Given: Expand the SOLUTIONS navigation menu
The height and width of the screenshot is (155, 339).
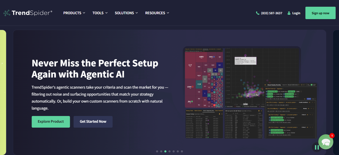Looking at the screenshot, I should 126,13.
